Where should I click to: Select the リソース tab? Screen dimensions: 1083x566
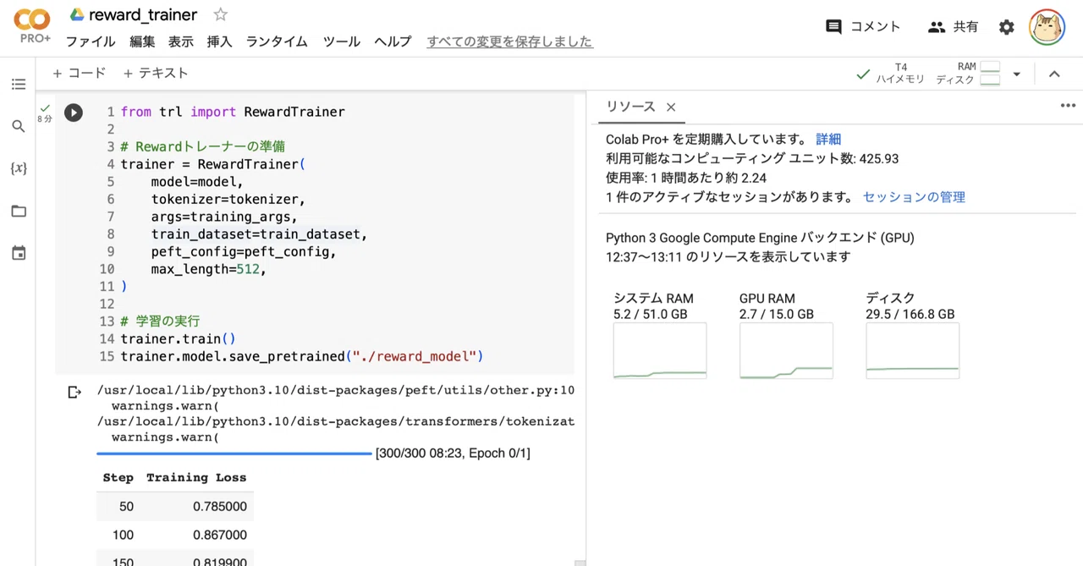tap(631, 107)
